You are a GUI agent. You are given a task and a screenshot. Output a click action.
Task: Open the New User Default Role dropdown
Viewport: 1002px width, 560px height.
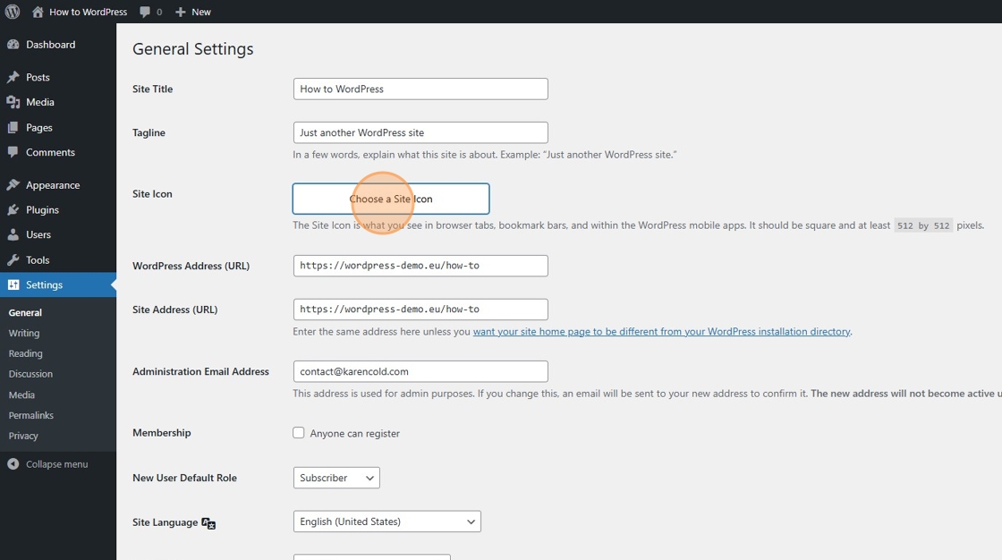point(336,478)
